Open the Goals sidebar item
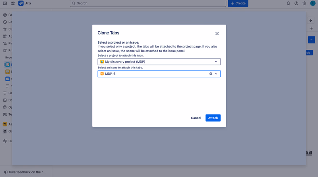Viewport: 318px width, 177px height. (x=8, y=131)
